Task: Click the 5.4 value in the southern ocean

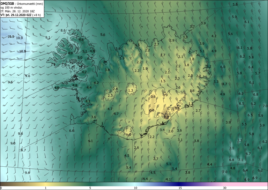Action: [174, 169]
